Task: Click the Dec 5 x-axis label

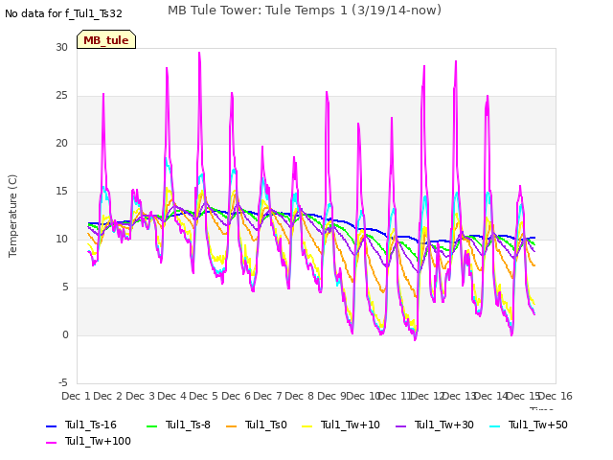Action: tap(203, 396)
